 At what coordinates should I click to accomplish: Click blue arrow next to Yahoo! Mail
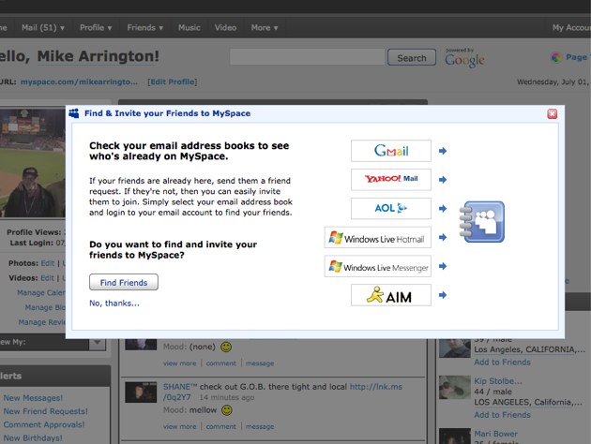click(x=443, y=180)
